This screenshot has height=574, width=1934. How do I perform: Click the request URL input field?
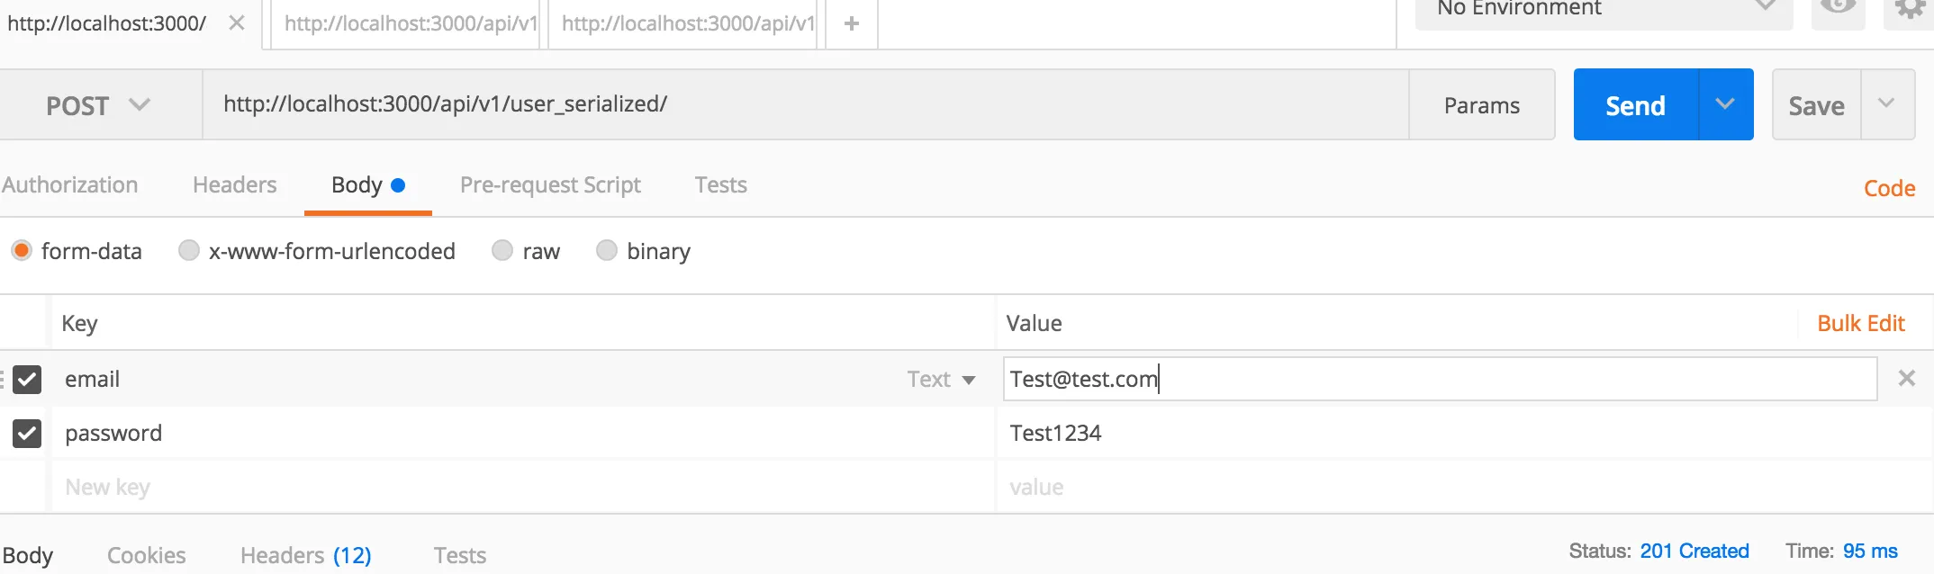click(x=805, y=104)
